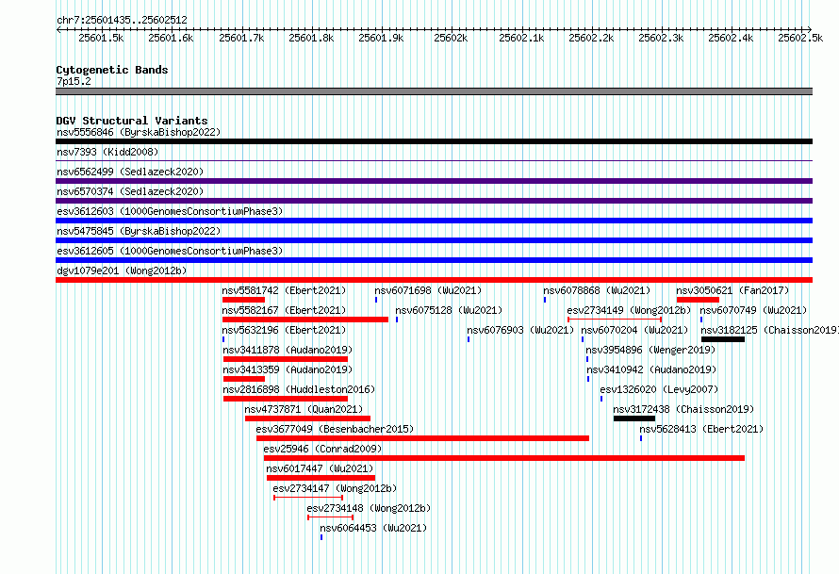
Task: Click ruler position 25601.5k
Action: (101, 38)
